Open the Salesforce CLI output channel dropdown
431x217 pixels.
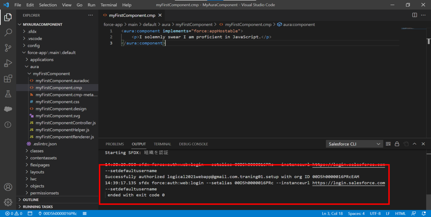point(354,144)
